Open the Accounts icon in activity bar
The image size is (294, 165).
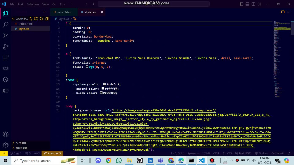(5, 134)
